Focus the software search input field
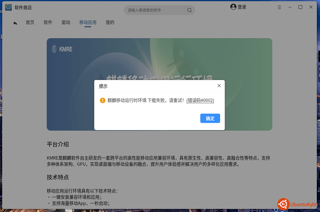Image resolution: width=320 pixels, height=212 pixels. (x=155, y=10)
